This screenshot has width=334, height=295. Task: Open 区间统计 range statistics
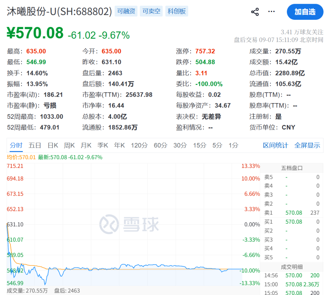tap(276, 145)
